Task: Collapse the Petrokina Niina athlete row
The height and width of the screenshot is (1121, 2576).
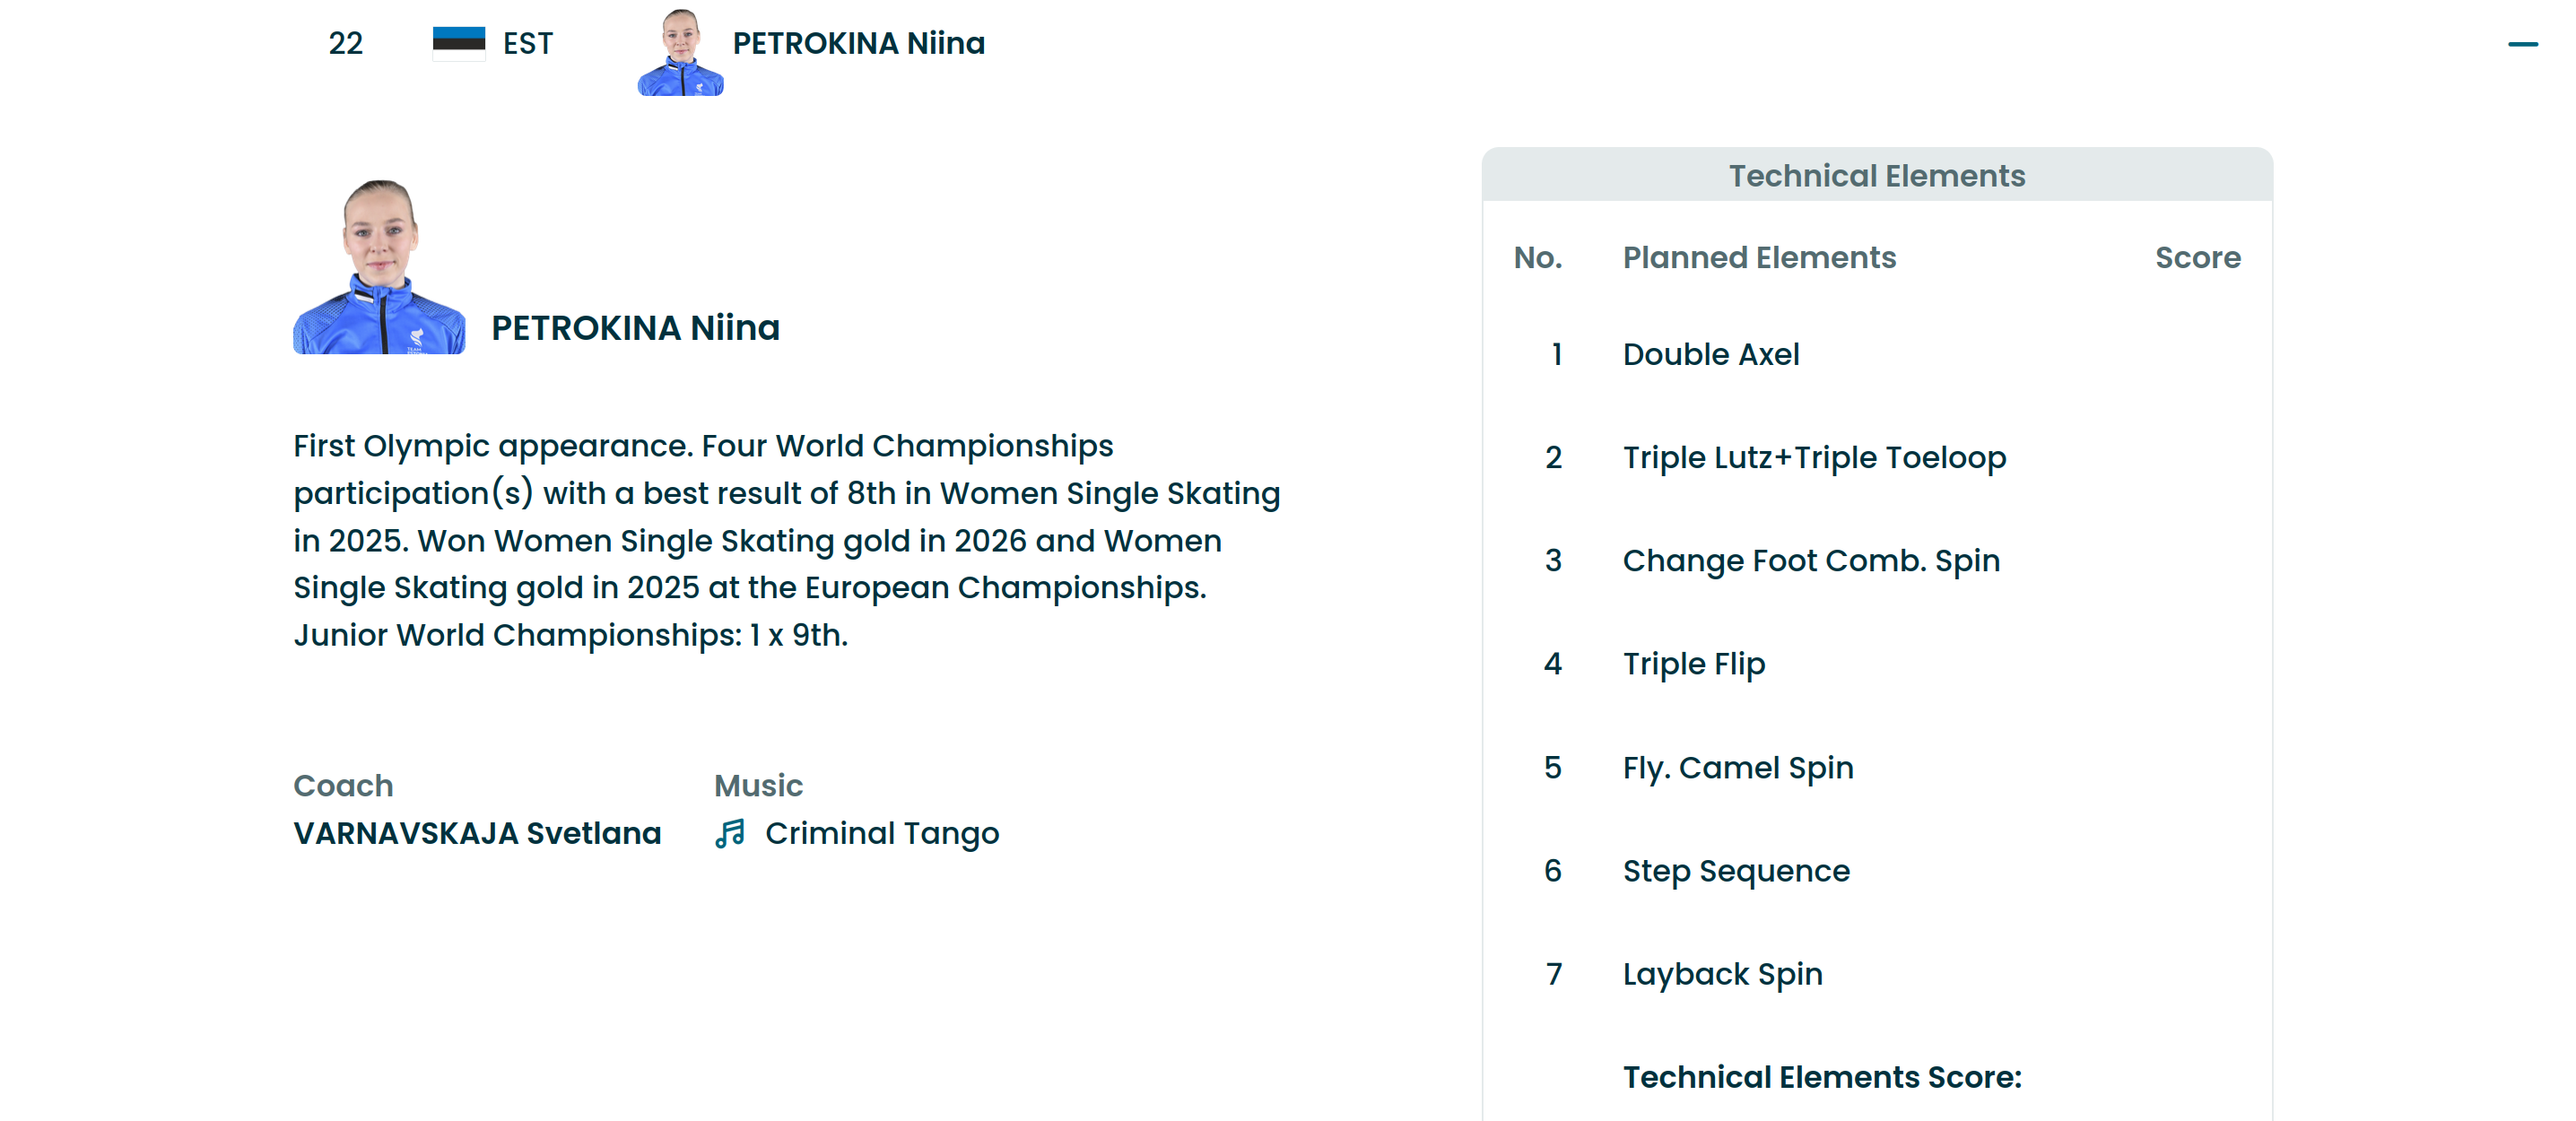Action: click(x=2522, y=44)
